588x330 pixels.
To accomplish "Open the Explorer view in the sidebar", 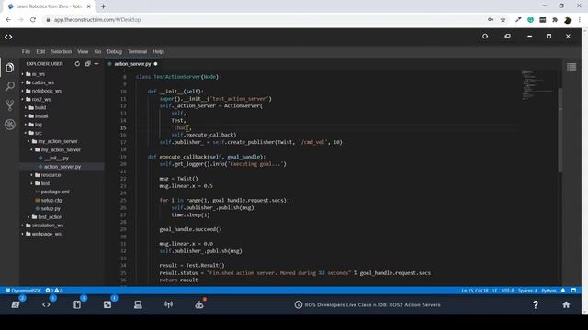I will tap(10, 68).
